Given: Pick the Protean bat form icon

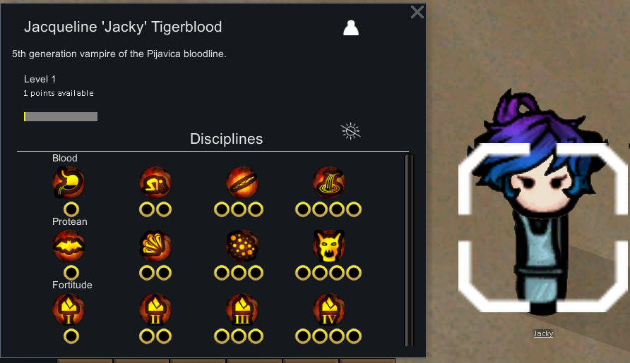Looking at the screenshot, I should 69,246.
